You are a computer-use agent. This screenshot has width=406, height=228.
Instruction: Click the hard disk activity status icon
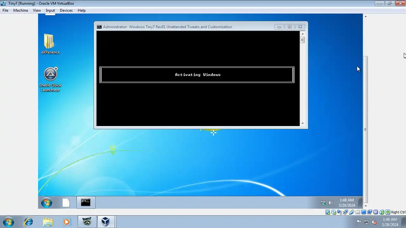pyautogui.click(x=328, y=212)
